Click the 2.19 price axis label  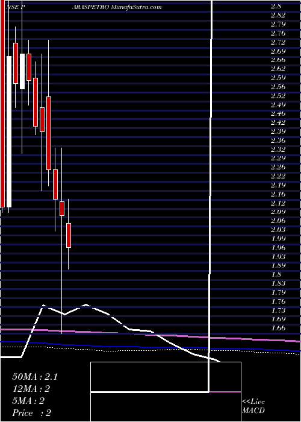coord(278,185)
